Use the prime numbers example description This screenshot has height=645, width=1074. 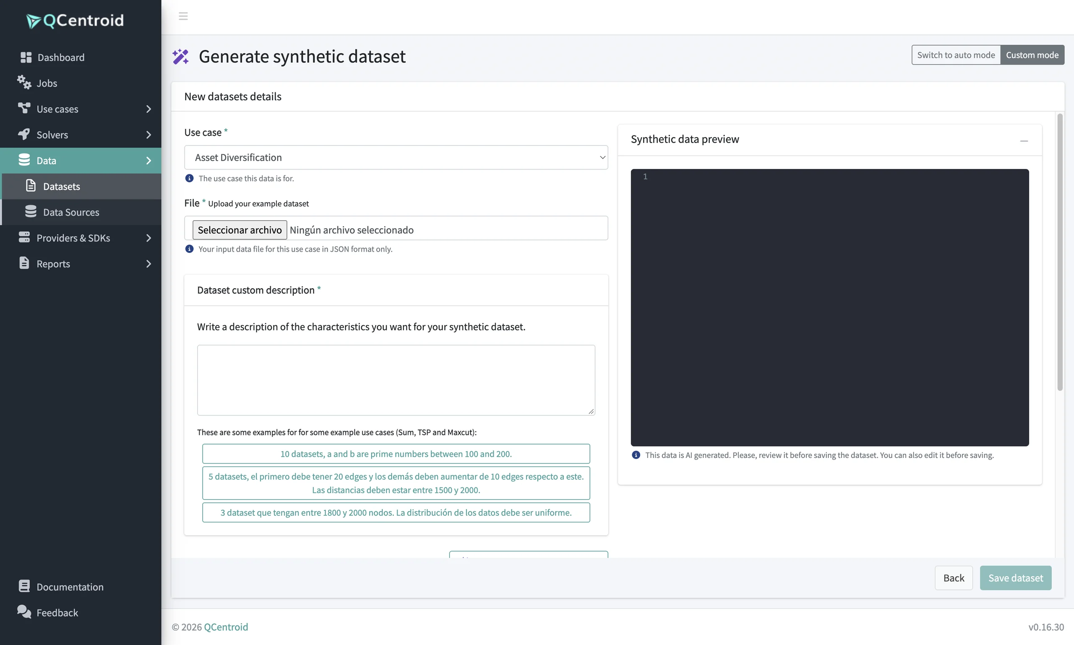point(396,454)
